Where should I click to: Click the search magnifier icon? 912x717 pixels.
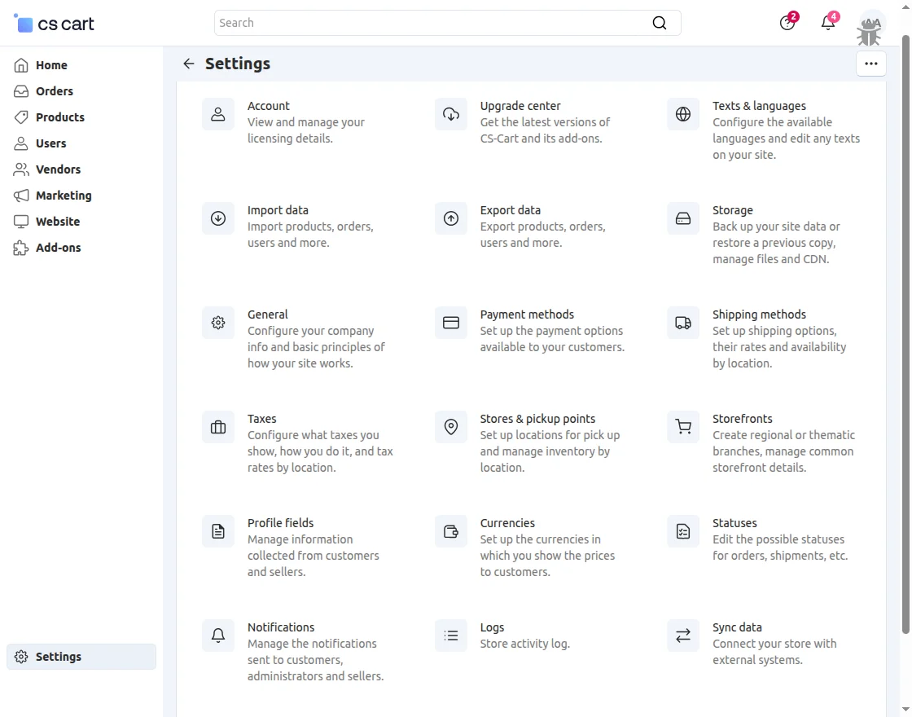(660, 23)
